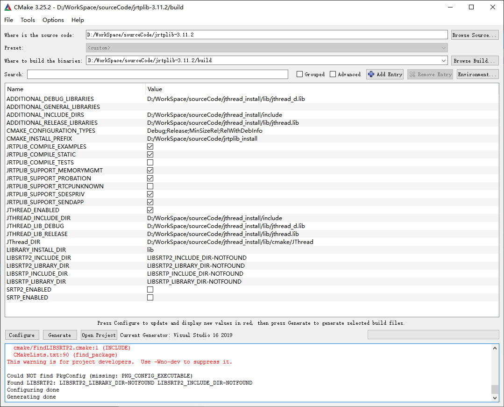
Task: Click the CMakeLists.txt:90 red log line
Action: [x=65, y=355]
